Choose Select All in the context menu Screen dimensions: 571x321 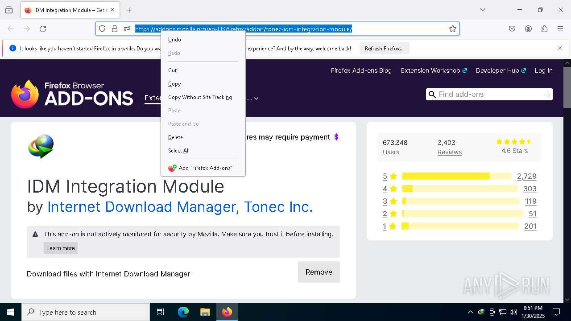tap(203, 151)
